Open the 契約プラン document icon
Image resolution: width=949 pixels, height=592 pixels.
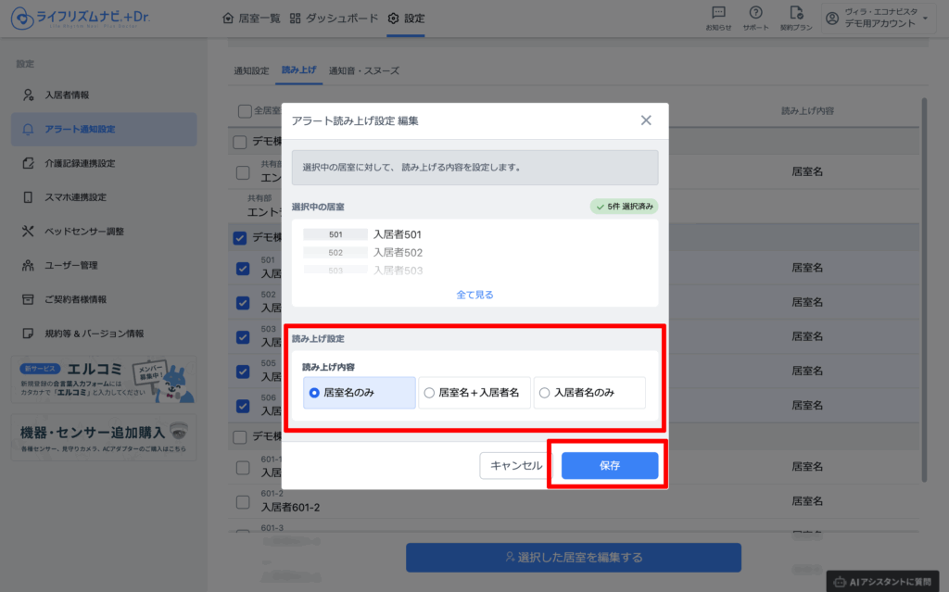coord(796,13)
